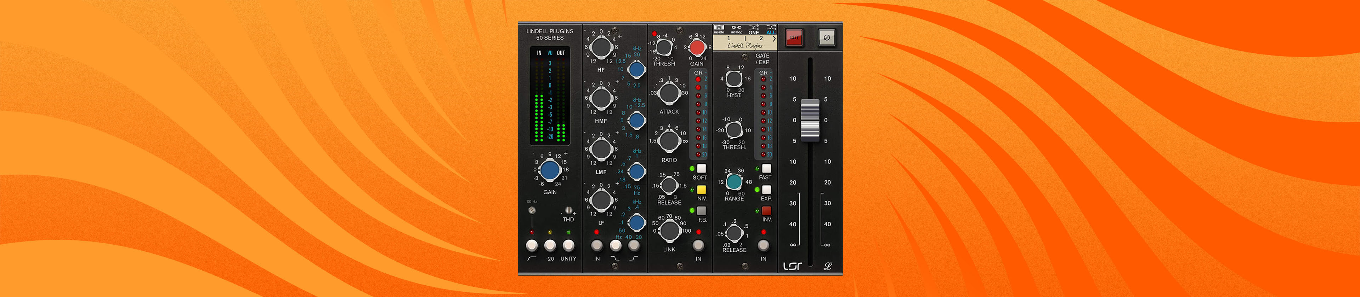
Task: Click the gate RELEASE knob
Action: 734,232
